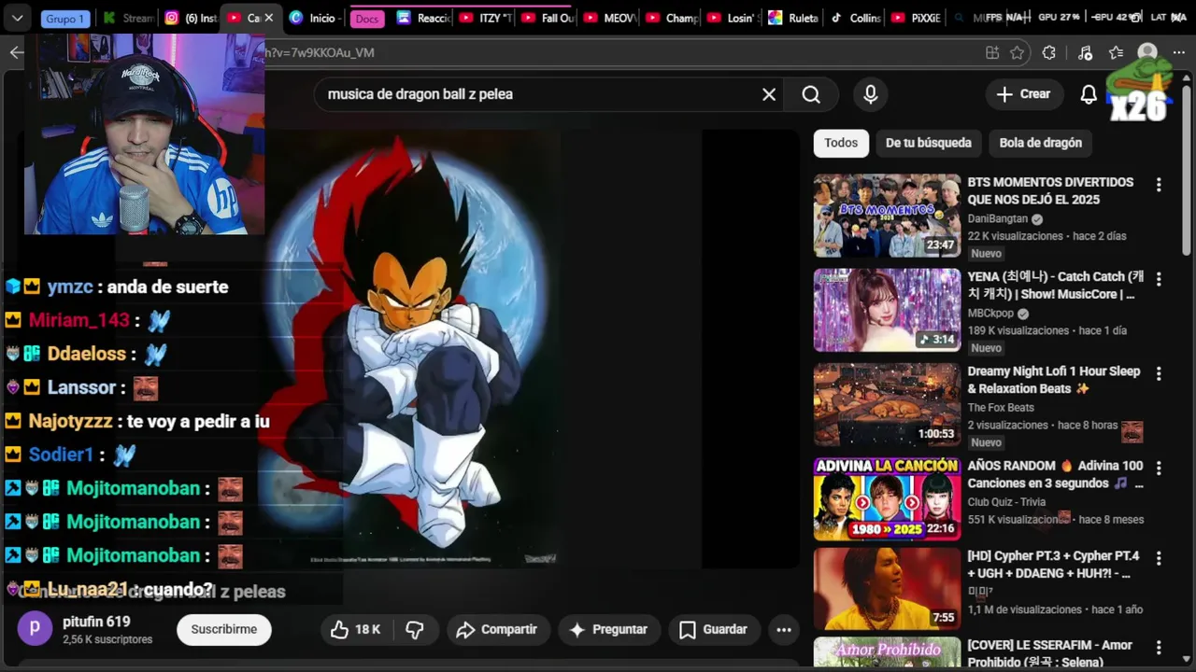Open the pitufin 619 channel avatar
This screenshot has height=672, width=1196.
[x=36, y=629]
